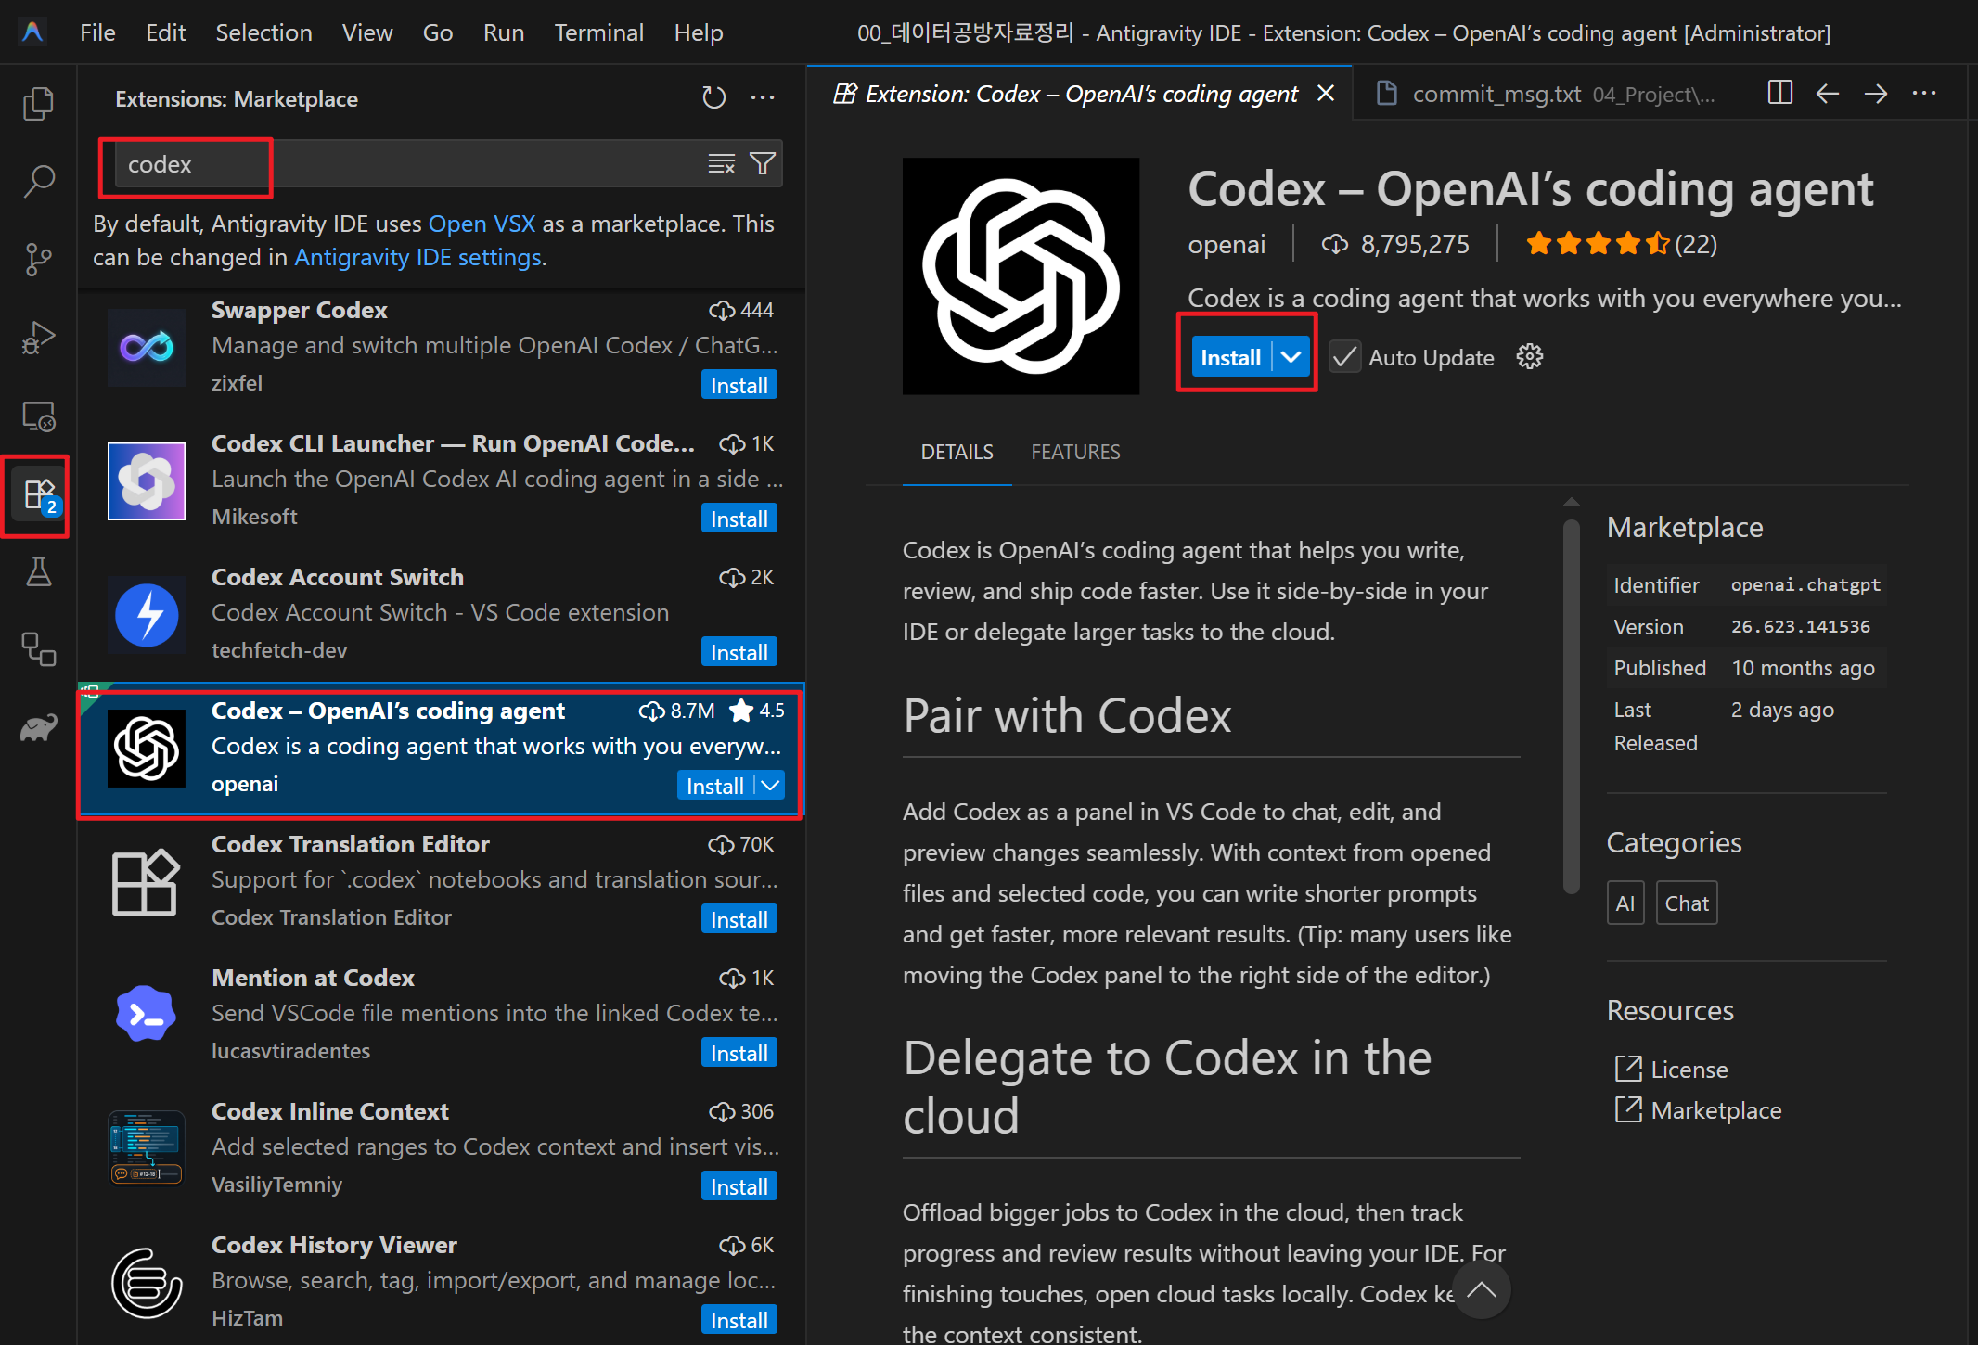Viewport: 1978px width, 1345px height.
Task: Select Swapper Codex in the list
Action: click(442, 348)
